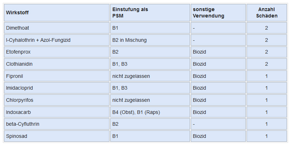The image size is (292, 145).
Task: Select the damage count for Dimethoat
Action: coord(266,28)
